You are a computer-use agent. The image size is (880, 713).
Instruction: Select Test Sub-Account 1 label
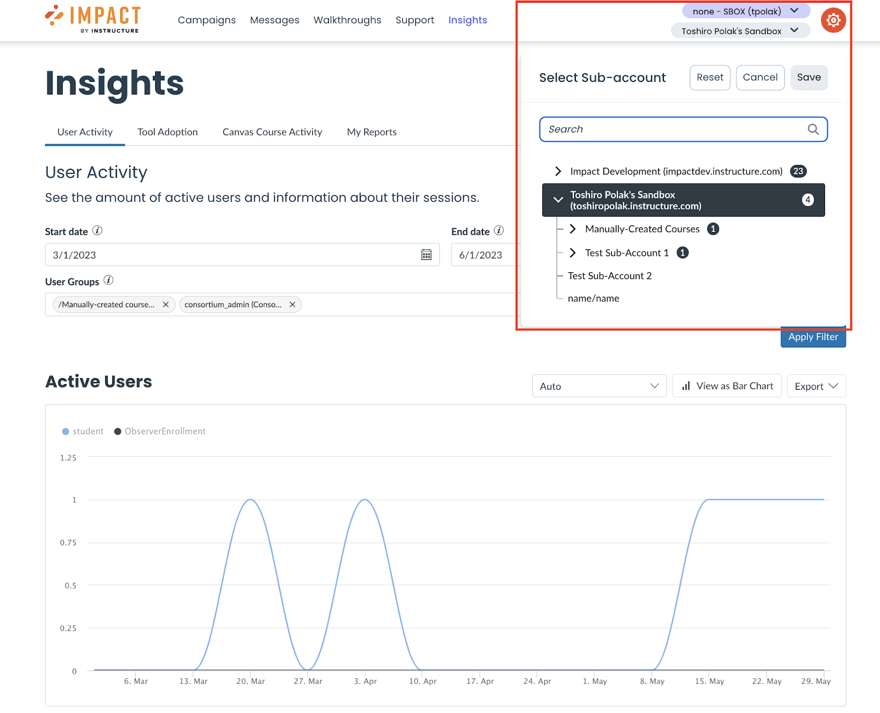click(627, 253)
